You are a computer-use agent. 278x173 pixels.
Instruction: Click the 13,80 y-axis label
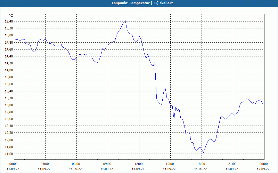(9, 77)
